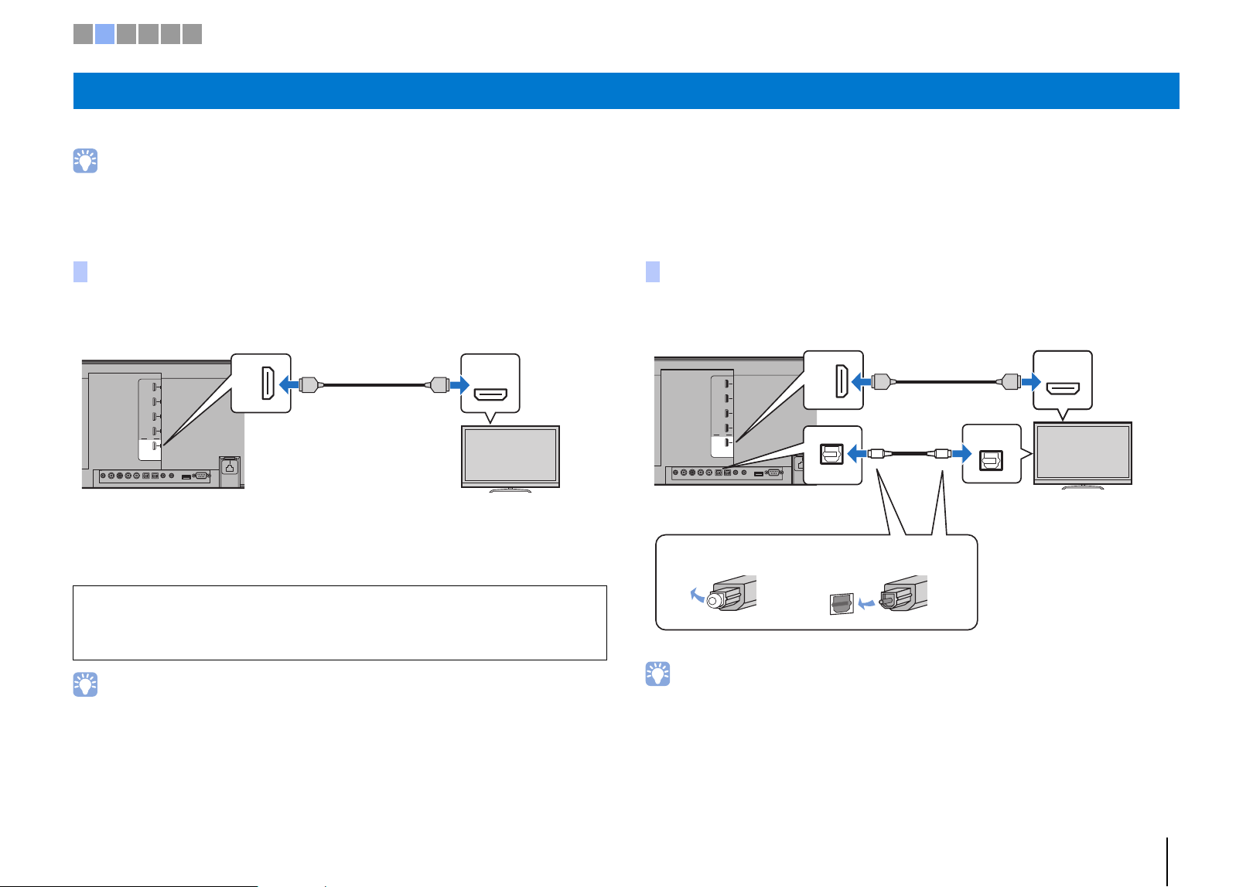Click the light-blue section marker above the optical-cable diagram

(x=653, y=271)
